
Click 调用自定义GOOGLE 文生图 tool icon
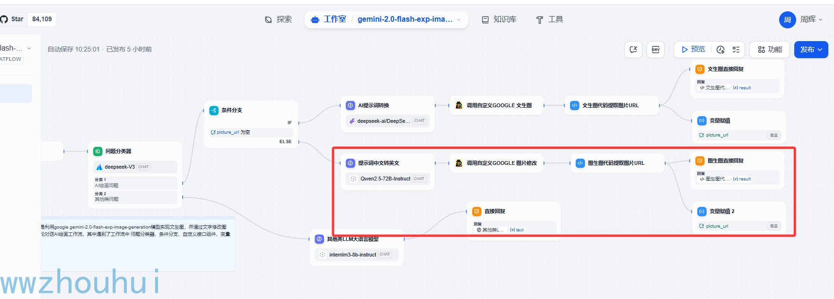pos(459,105)
